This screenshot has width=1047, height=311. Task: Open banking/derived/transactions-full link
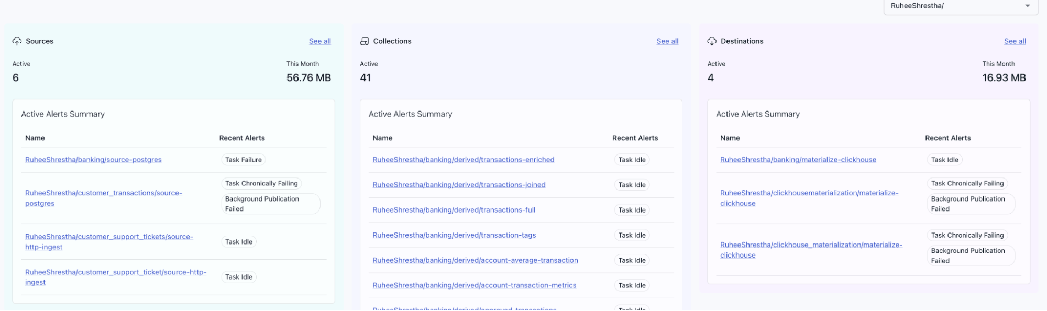(x=454, y=210)
